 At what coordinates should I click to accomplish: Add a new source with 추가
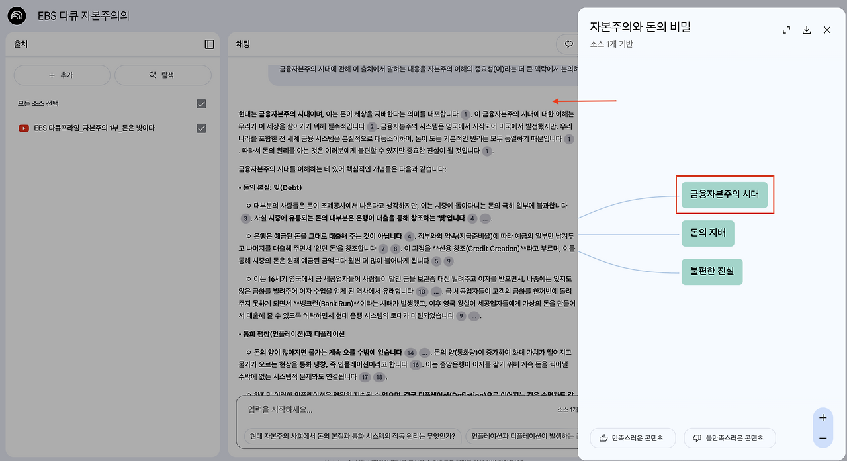coord(62,75)
